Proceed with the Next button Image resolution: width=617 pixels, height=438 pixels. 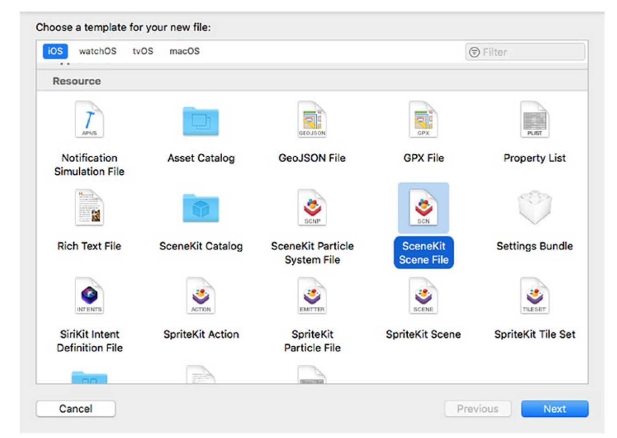pos(555,409)
